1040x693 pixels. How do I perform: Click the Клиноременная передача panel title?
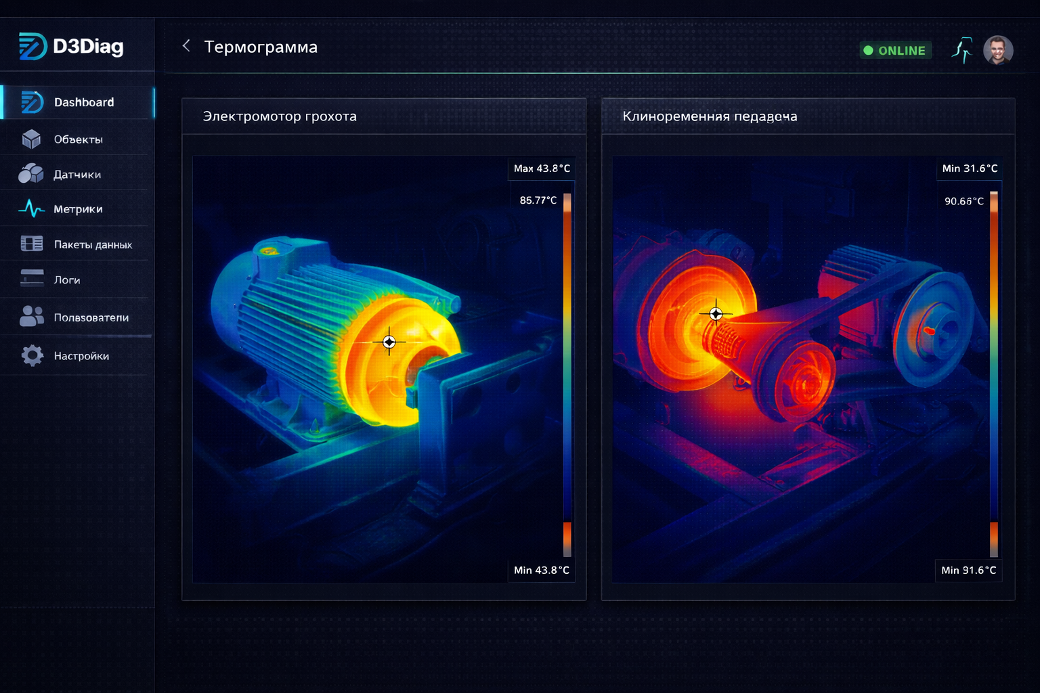coord(710,116)
